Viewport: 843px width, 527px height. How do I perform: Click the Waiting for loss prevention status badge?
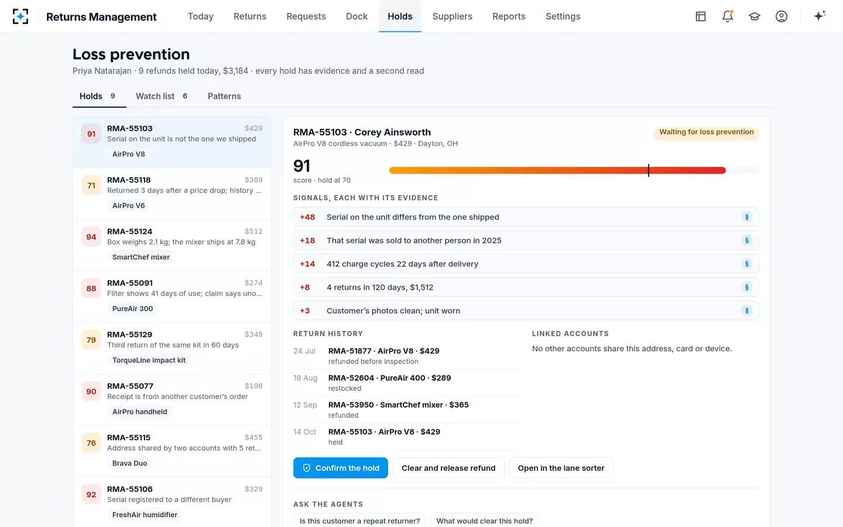click(707, 132)
